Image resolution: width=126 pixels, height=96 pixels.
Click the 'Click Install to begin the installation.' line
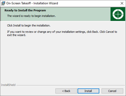coord(29,25)
